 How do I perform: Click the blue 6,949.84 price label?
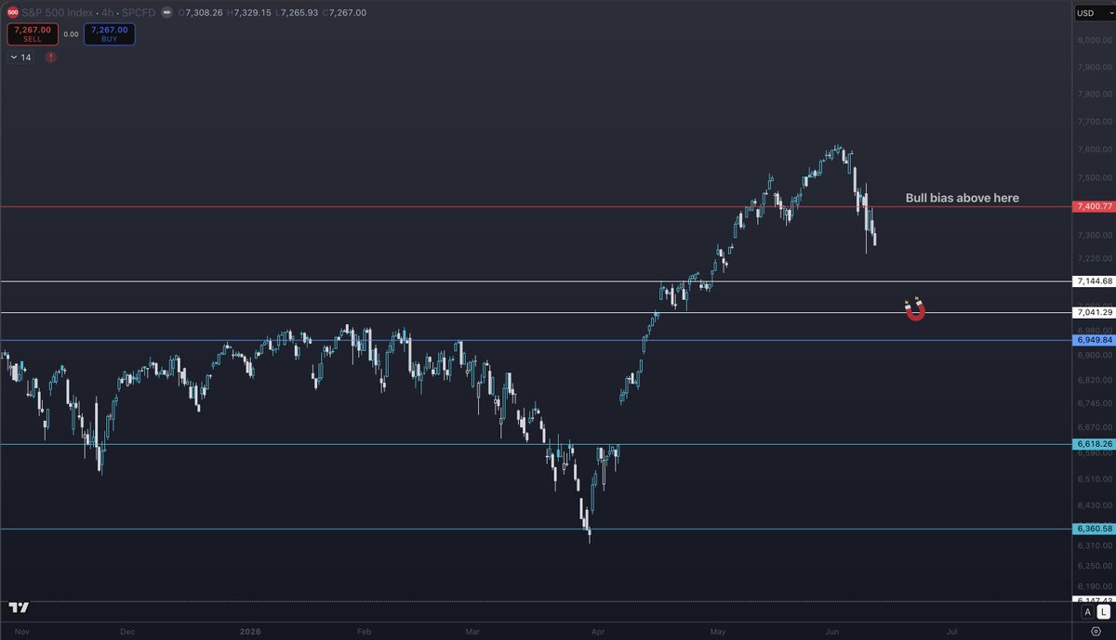[1094, 340]
